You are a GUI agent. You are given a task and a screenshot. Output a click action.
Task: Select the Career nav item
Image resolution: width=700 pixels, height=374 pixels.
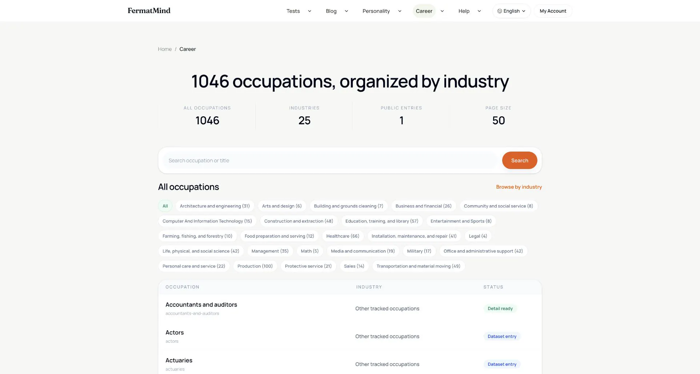[424, 11]
